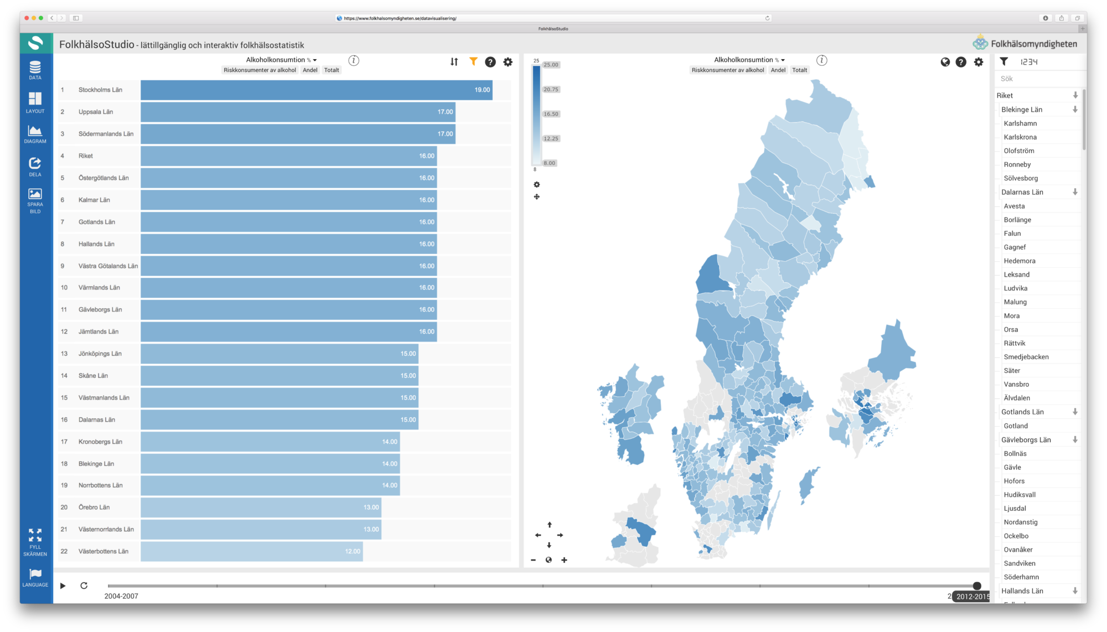Open the DATA panel in sidebar
Image resolution: width=1107 pixels, height=632 pixels.
[x=35, y=70]
